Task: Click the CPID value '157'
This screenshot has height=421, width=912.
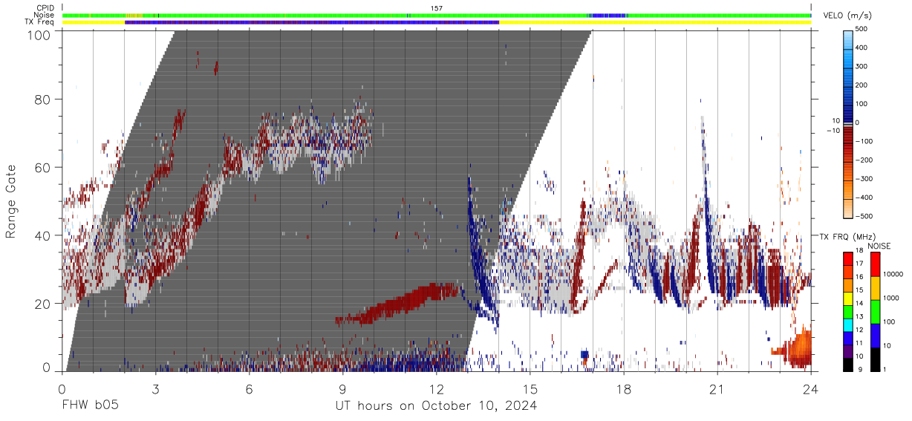Action: [x=436, y=8]
